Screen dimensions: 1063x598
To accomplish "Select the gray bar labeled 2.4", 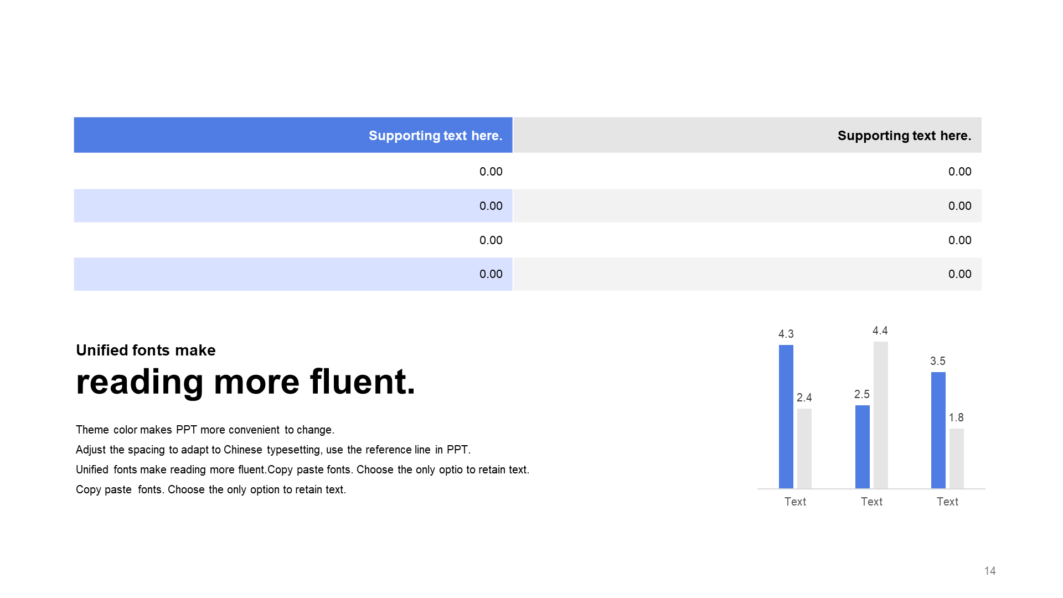I will pyautogui.click(x=804, y=448).
